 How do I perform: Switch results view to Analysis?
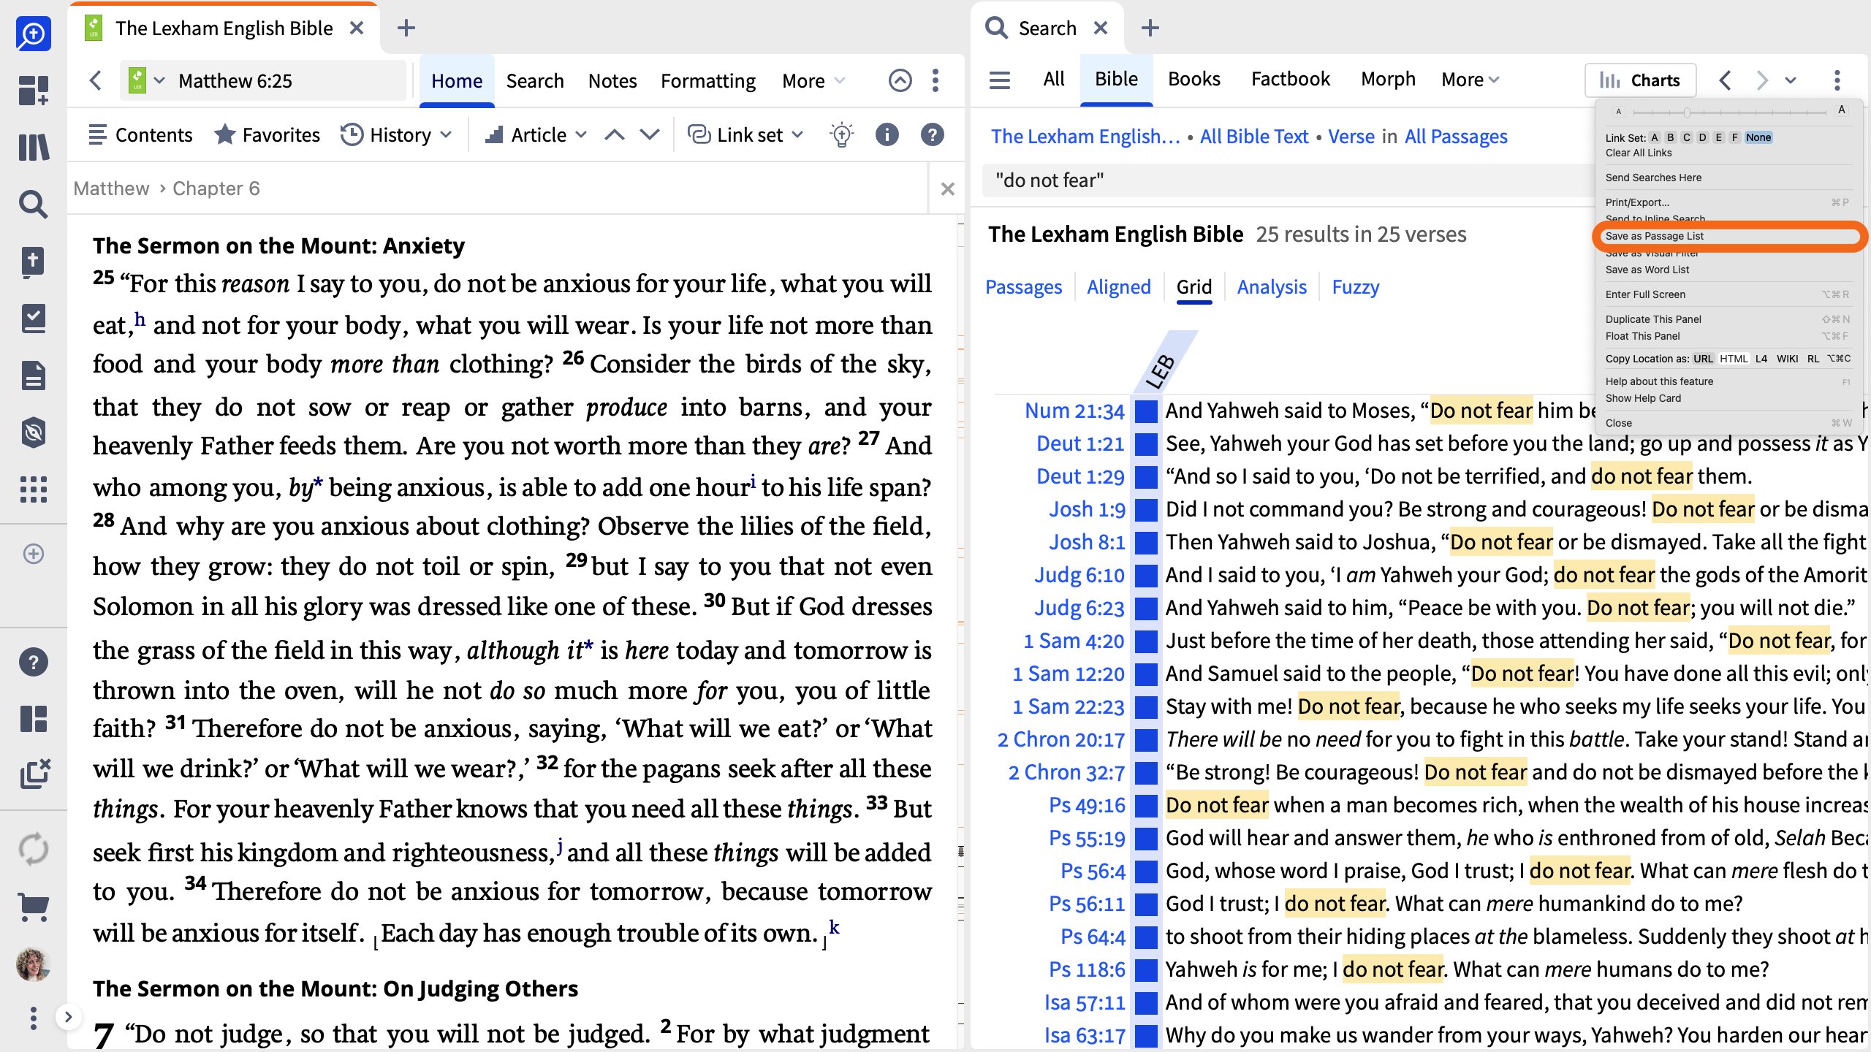pyautogui.click(x=1272, y=287)
